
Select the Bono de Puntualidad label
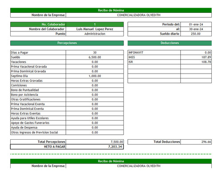(25, 90)
